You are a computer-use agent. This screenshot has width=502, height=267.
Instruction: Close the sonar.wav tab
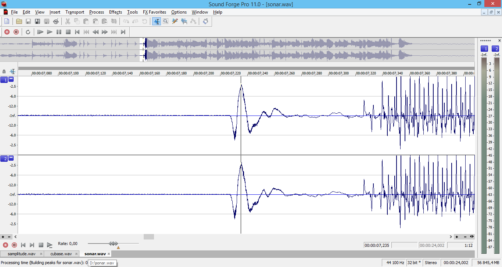tap(109, 254)
